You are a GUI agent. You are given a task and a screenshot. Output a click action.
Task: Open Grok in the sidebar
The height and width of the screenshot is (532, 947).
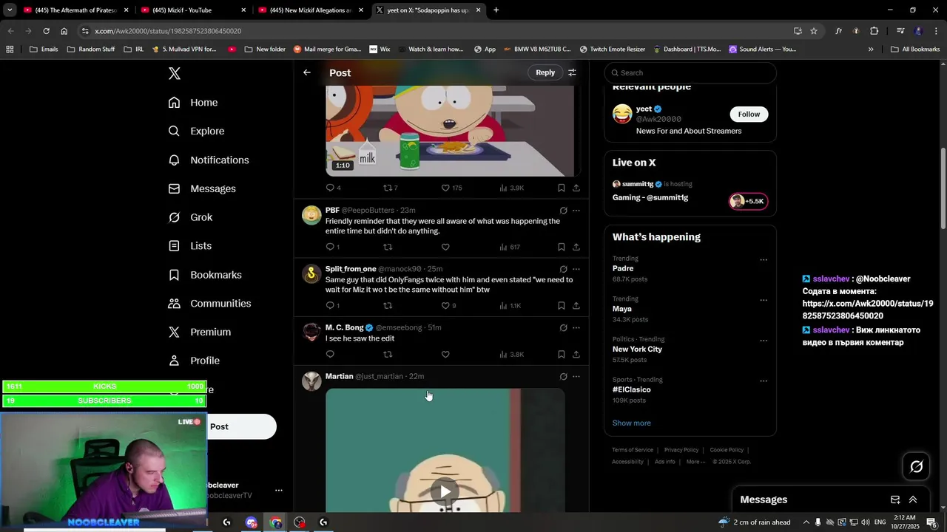190,217
